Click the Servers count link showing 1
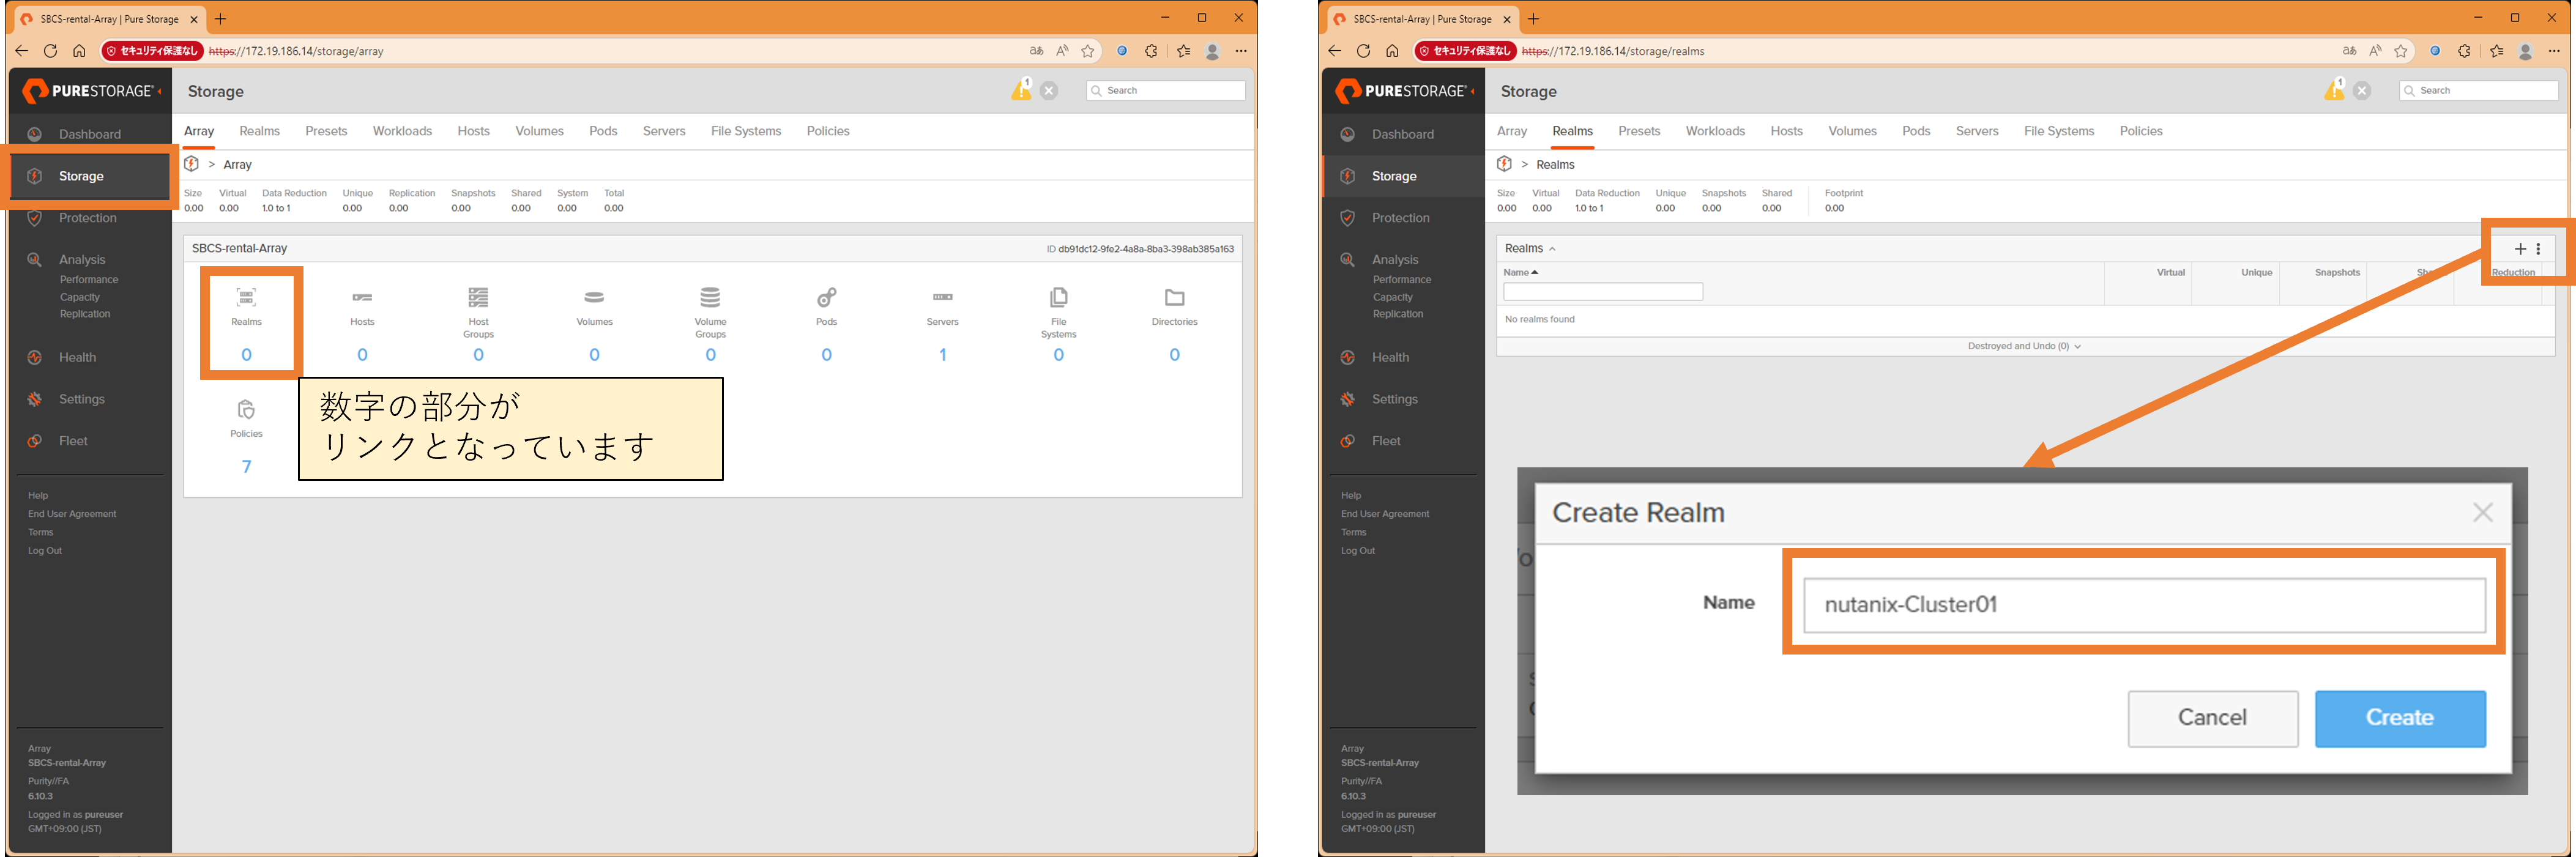The height and width of the screenshot is (857, 2576). 942,355
